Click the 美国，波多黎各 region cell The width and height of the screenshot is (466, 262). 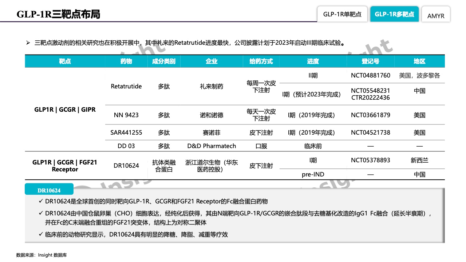click(419, 75)
